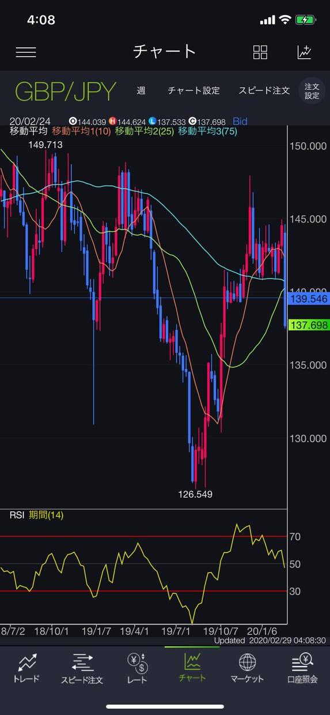This screenshot has height=715, width=330.
Task: Change the GBP/JPY currency pair
Action: coord(66,91)
